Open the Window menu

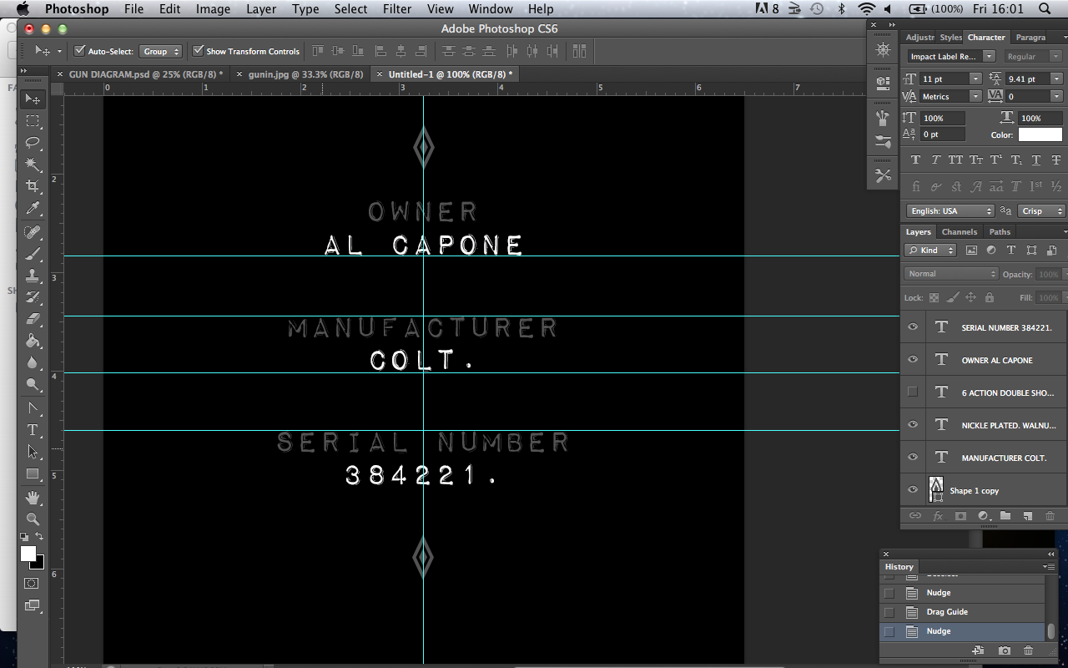pyautogui.click(x=491, y=9)
